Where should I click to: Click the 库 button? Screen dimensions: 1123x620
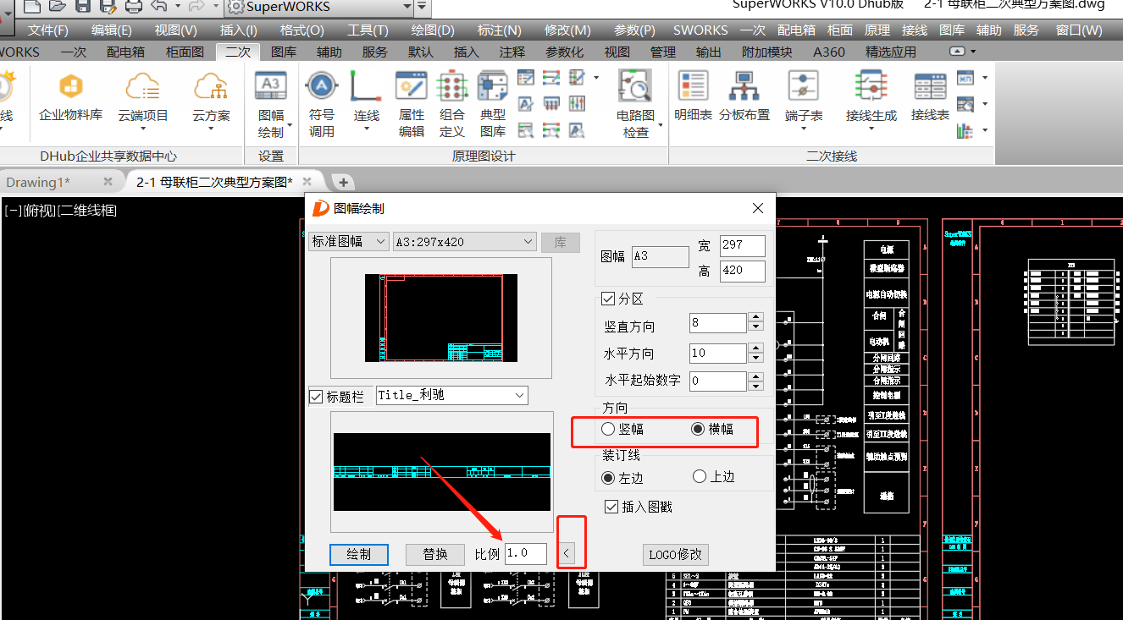(x=561, y=242)
